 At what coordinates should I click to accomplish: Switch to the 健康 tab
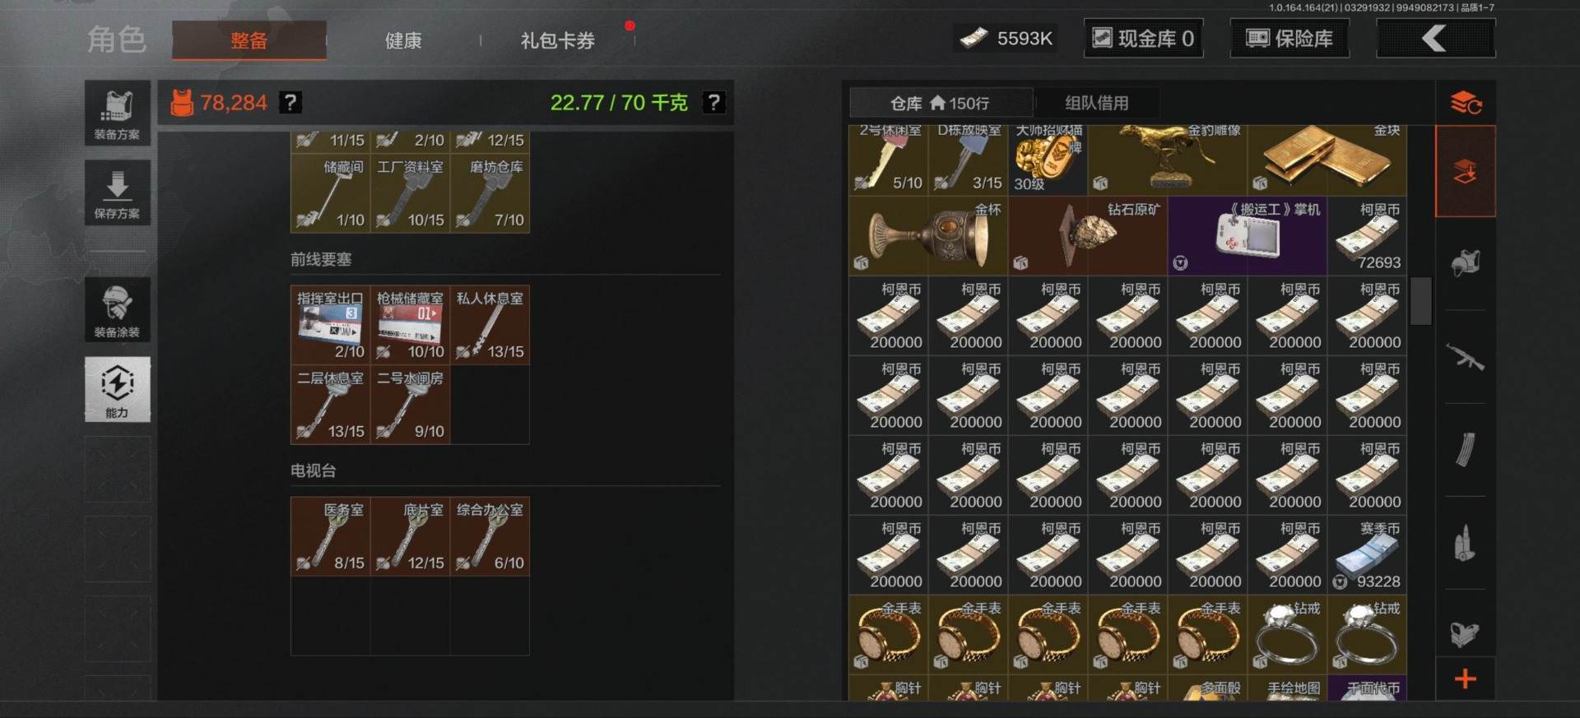point(403,40)
